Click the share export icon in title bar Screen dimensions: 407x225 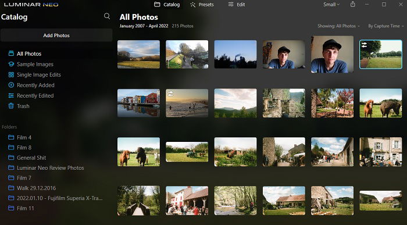pos(353,4)
